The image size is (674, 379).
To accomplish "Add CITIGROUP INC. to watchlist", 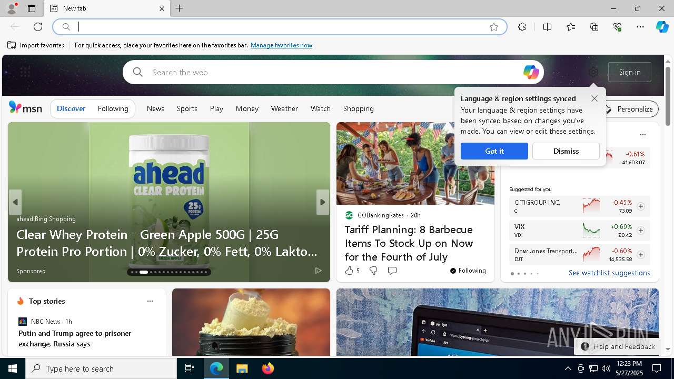I will click(x=640, y=206).
